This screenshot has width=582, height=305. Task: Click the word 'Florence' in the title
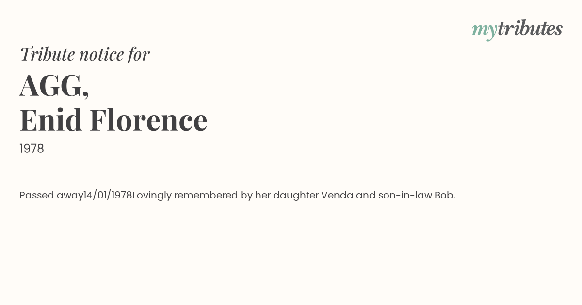coord(148,120)
